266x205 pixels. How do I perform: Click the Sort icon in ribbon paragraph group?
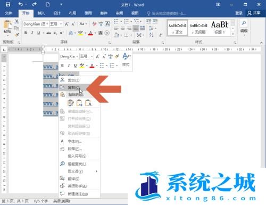(151, 35)
